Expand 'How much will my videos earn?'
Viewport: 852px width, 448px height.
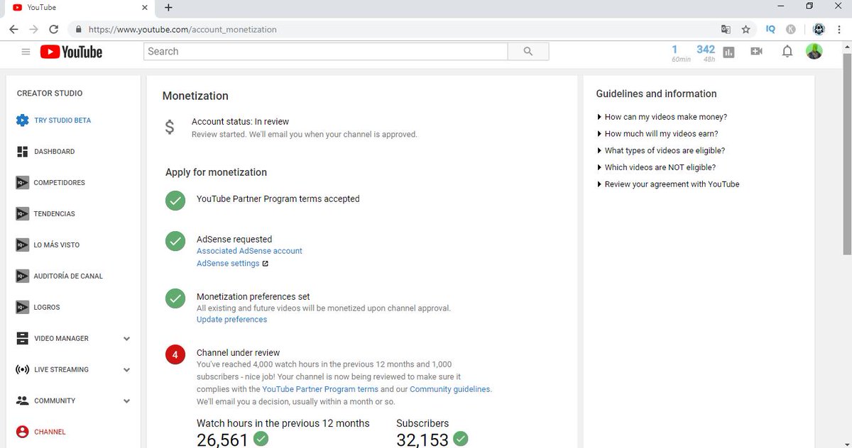(658, 134)
